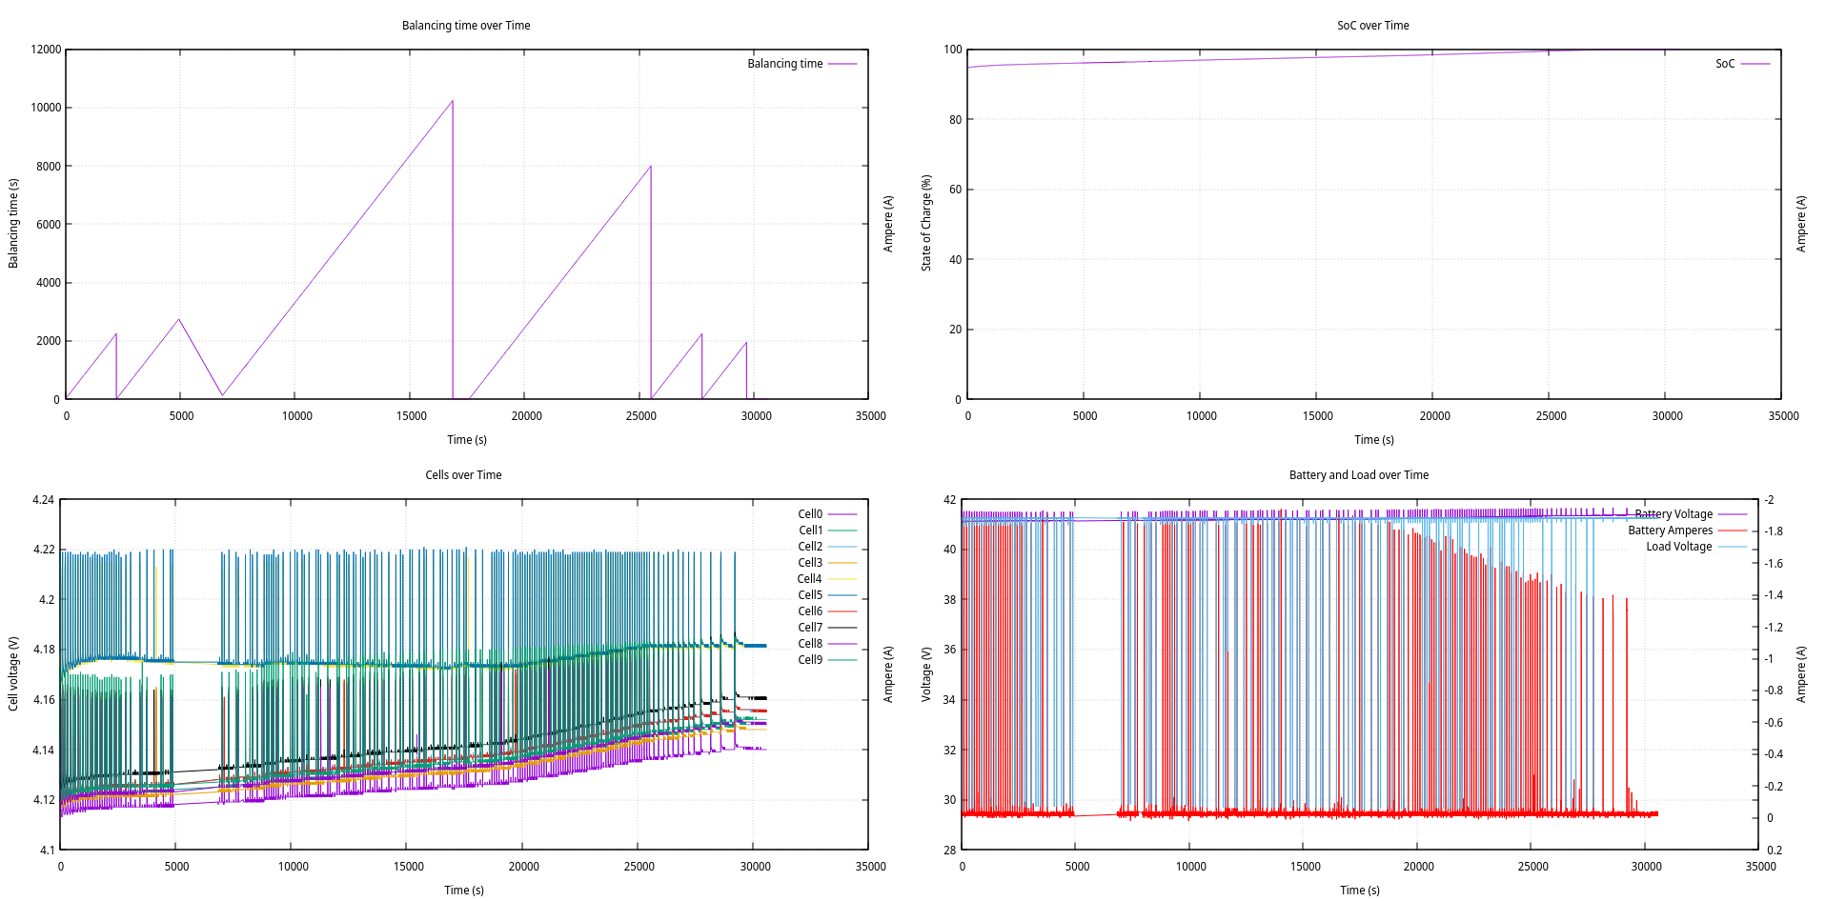The height and width of the screenshot is (901, 1826).
Task: Click the -1 tick on Battery chart right axis
Action: pos(1769,659)
